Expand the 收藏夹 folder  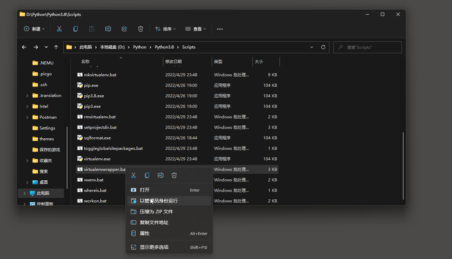tap(27, 161)
